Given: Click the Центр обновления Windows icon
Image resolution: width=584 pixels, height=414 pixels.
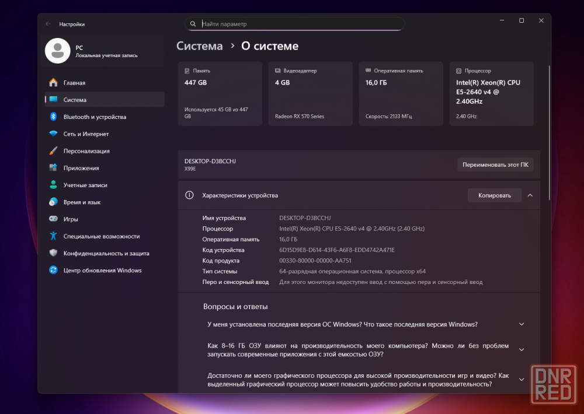Looking at the screenshot, I should tap(53, 270).
